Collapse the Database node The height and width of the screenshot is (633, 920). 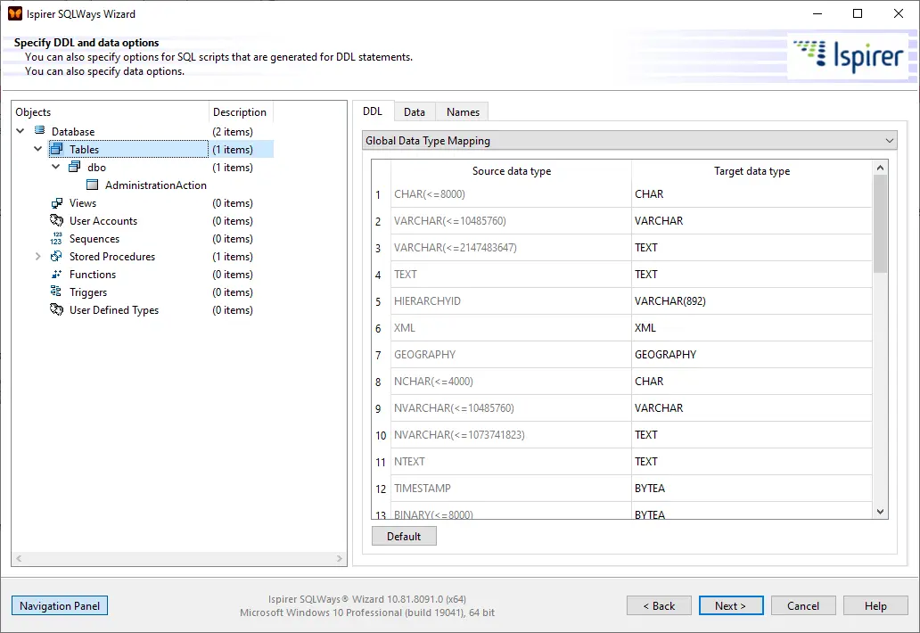21,131
